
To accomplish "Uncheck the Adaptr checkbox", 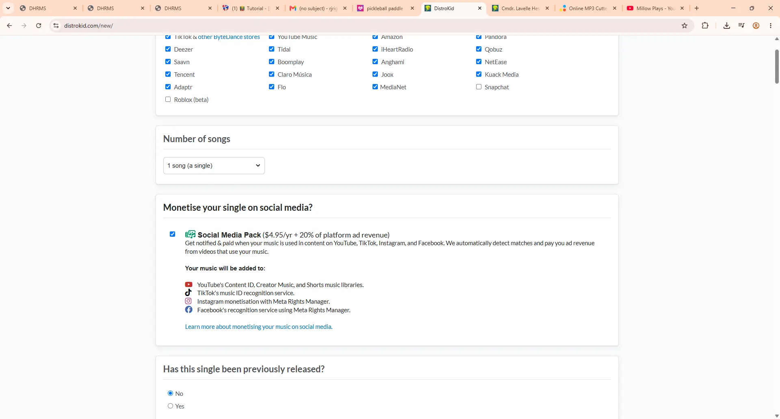I will pyautogui.click(x=168, y=87).
